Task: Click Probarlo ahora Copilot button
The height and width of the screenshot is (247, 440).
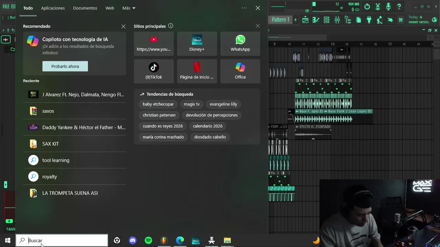Action: (65, 66)
